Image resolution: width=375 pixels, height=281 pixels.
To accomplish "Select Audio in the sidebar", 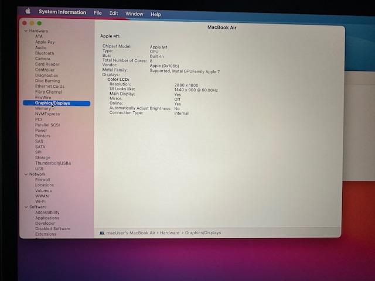I will pyautogui.click(x=40, y=47).
